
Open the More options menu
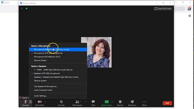coord(144,103)
